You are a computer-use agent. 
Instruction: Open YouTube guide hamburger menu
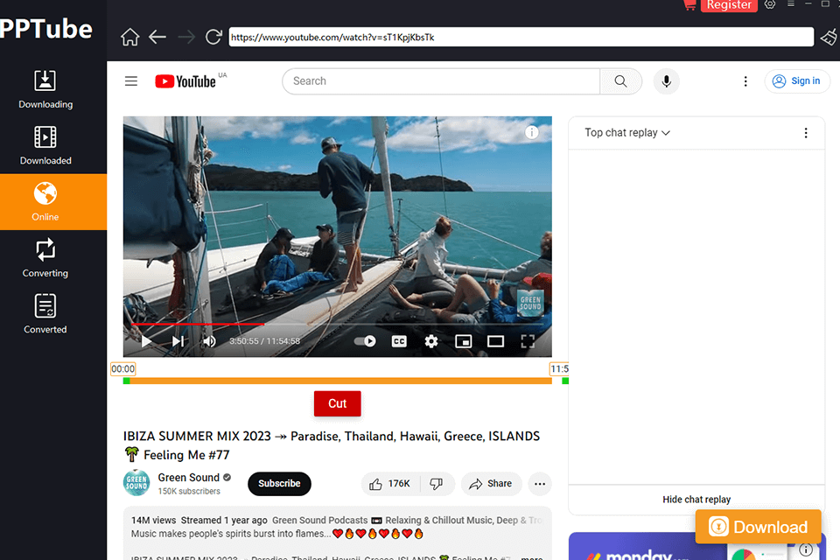tap(131, 80)
